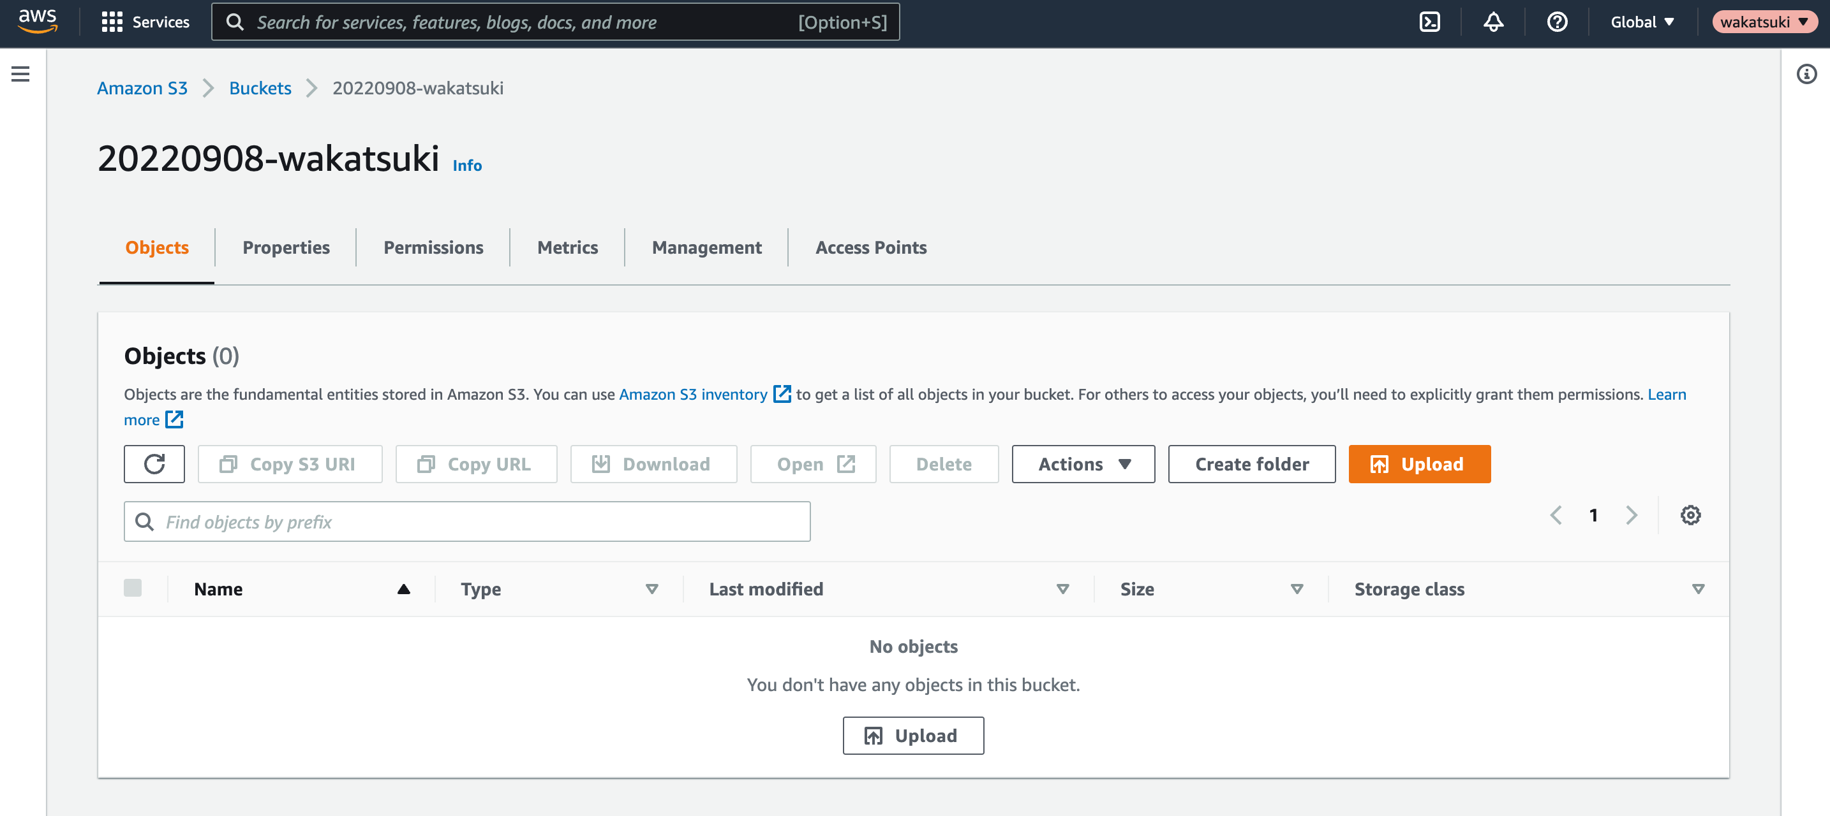Expand the hamburger side navigation
Screen dimensions: 1830x816
click(x=20, y=74)
